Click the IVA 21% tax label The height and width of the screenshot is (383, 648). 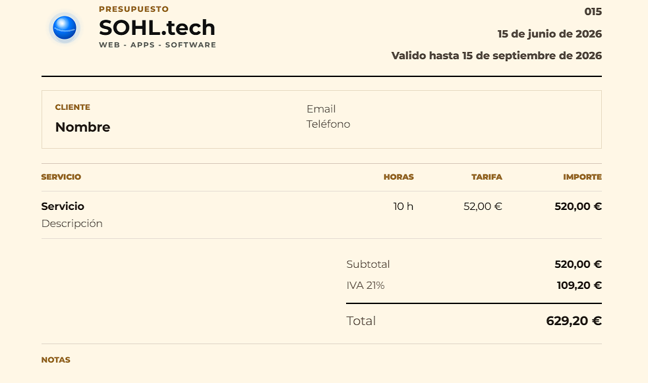(x=365, y=286)
